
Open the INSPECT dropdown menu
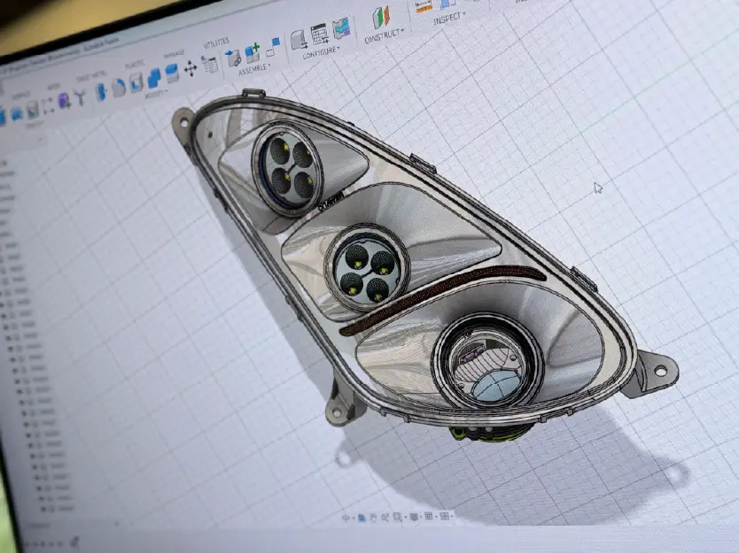[x=448, y=19]
